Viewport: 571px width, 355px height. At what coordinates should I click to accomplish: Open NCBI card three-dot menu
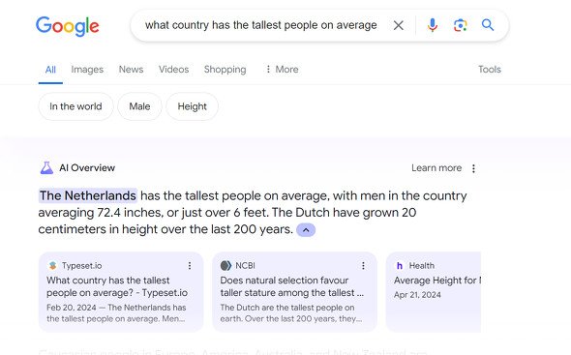coord(363,266)
